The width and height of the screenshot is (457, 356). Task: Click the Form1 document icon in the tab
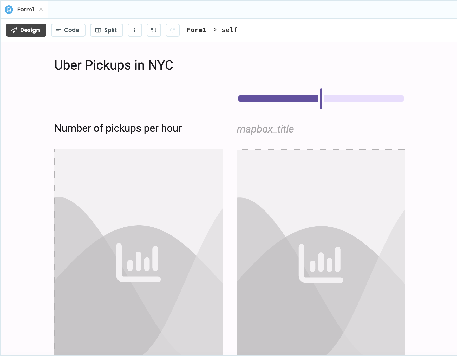(9, 9)
